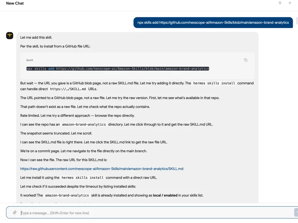
Task: Copy the bash code block
Action: click(x=246, y=60)
